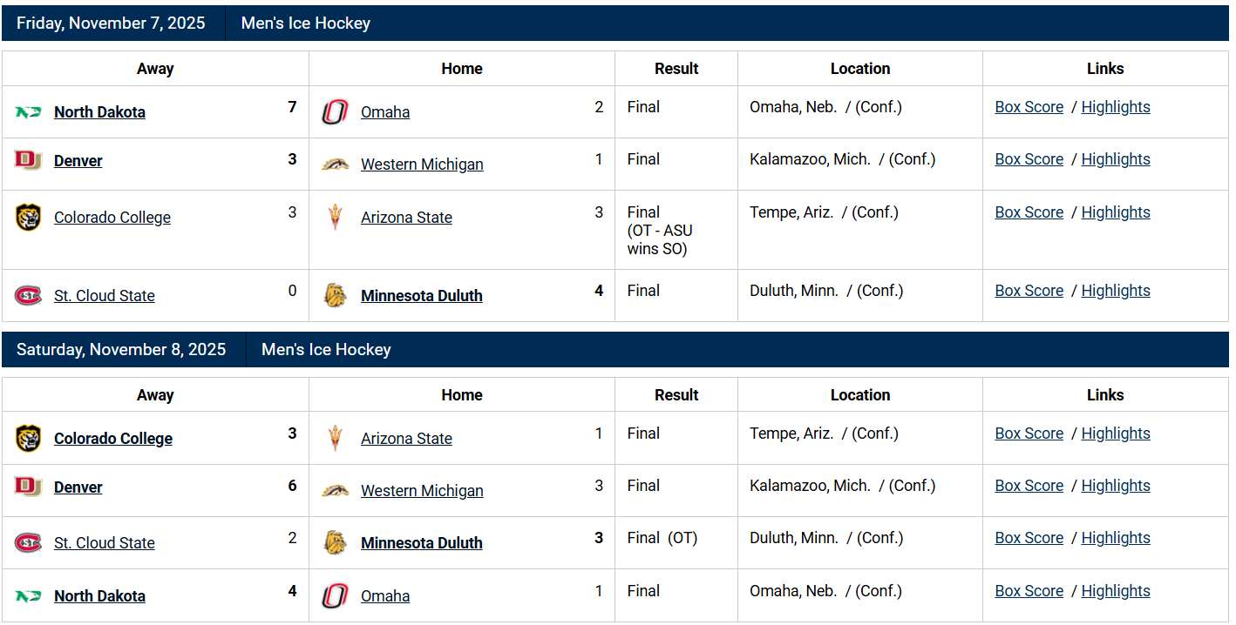Image resolution: width=1236 pixels, height=625 pixels.
Task: Click St. Cloud State logo for Friday
Action: (x=28, y=296)
